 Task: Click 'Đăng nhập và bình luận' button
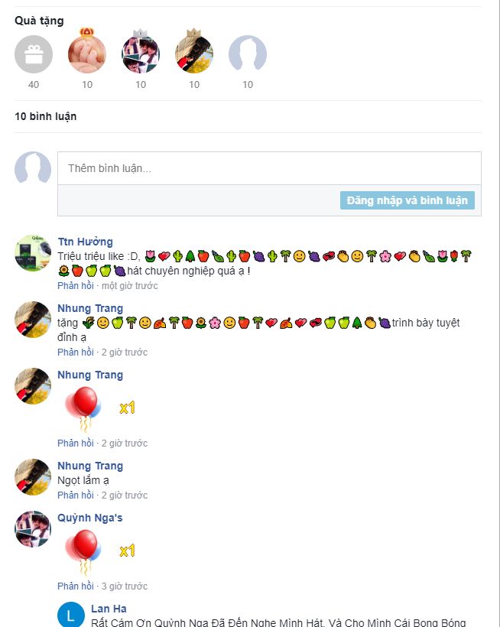pyautogui.click(x=407, y=200)
